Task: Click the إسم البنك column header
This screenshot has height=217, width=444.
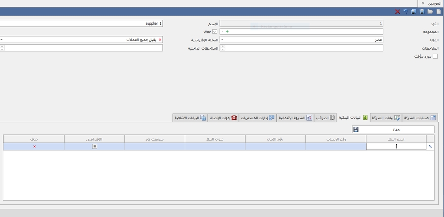Action: point(396,139)
